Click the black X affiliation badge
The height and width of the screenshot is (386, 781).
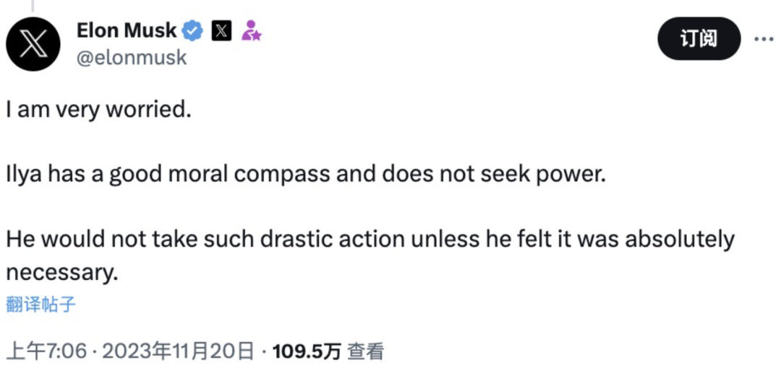(221, 31)
